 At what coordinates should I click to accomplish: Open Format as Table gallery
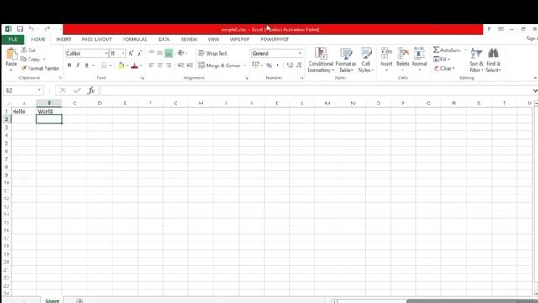345,60
